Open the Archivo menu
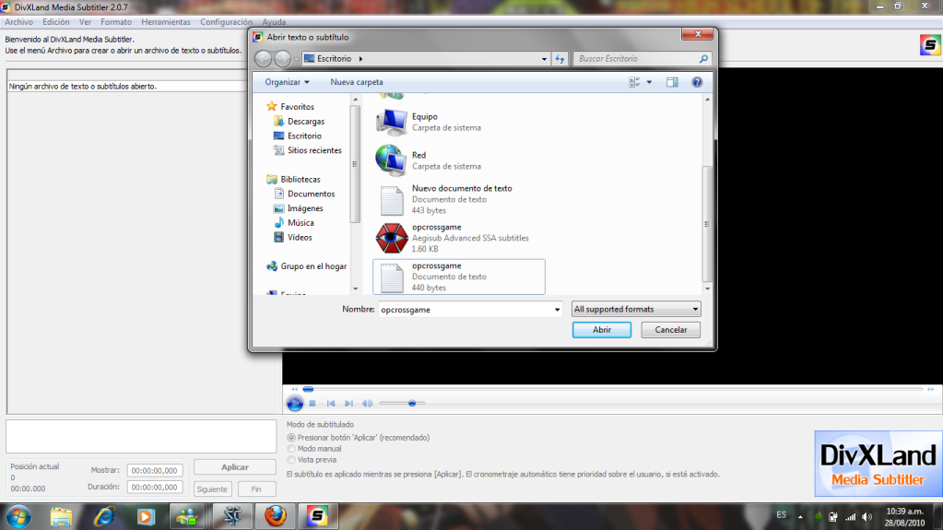 point(18,21)
